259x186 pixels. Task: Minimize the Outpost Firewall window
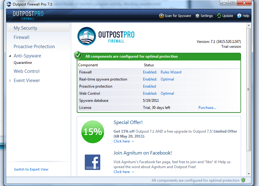tap(224, 3)
